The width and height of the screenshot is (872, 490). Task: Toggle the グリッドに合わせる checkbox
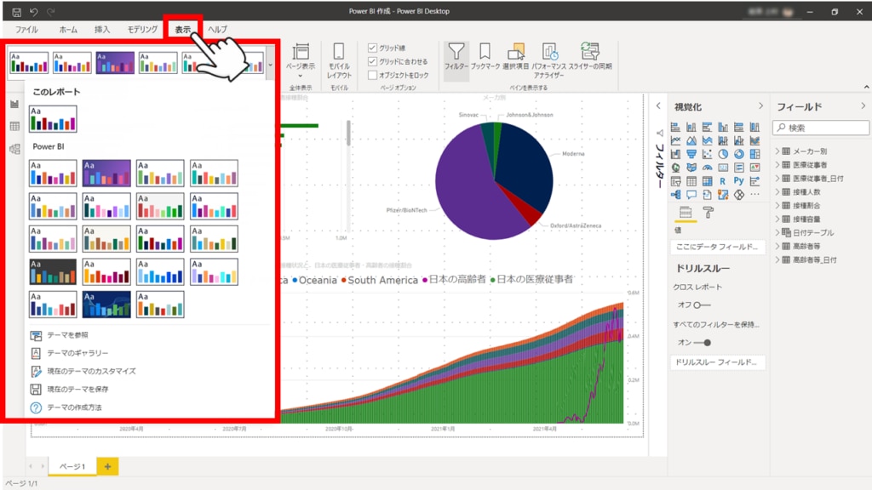[x=373, y=61]
